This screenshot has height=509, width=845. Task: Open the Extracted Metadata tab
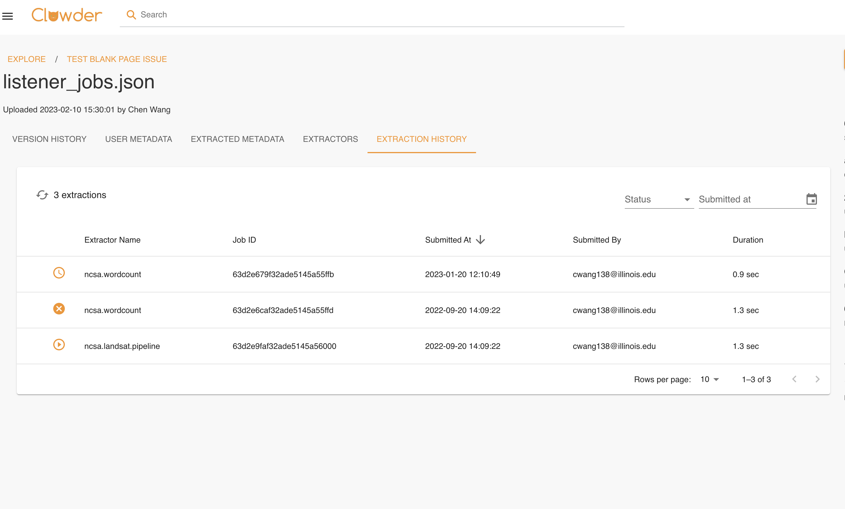click(x=237, y=139)
